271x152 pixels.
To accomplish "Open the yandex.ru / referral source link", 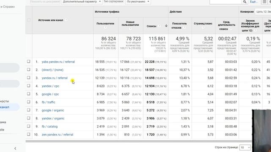I will [x=55, y=78].
